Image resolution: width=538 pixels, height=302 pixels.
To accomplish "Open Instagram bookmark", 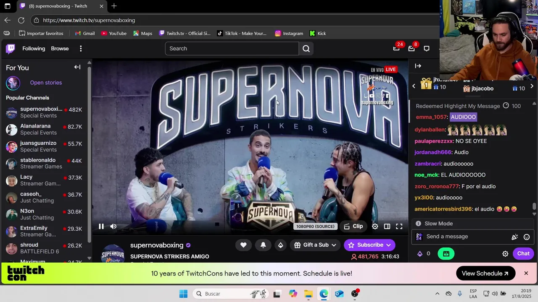I will [x=289, y=34].
